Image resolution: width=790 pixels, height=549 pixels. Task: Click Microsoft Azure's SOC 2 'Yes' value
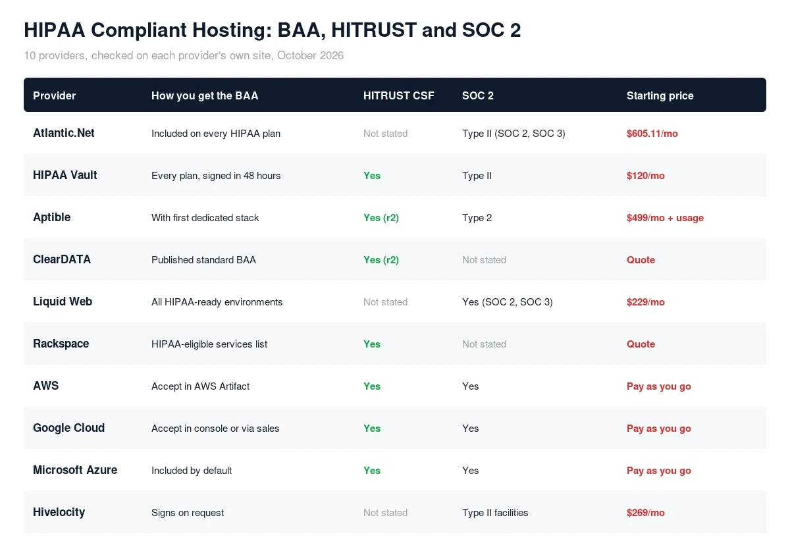click(x=471, y=471)
